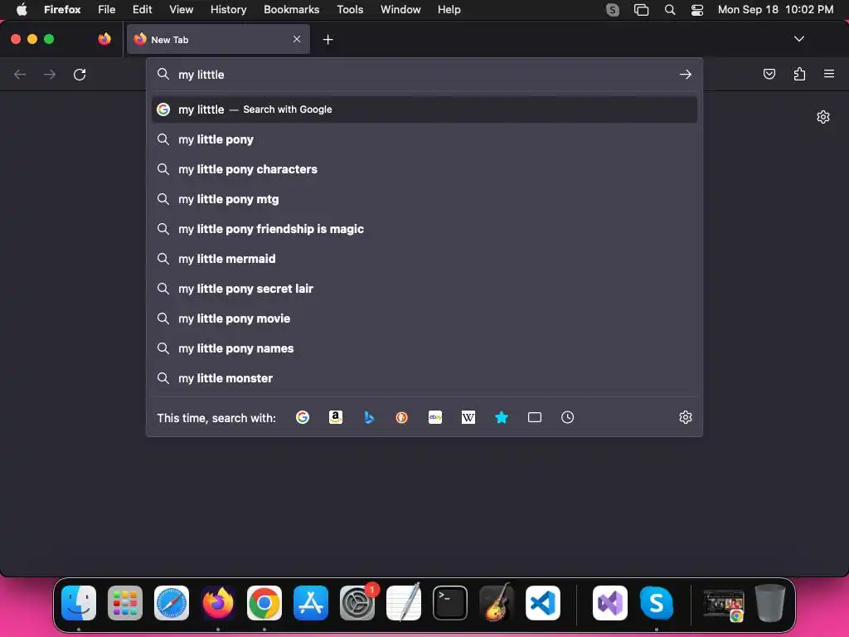Choose "my litttle — Search with Google" row
The width and height of the screenshot is (849, 637).
tap(424, 109)
